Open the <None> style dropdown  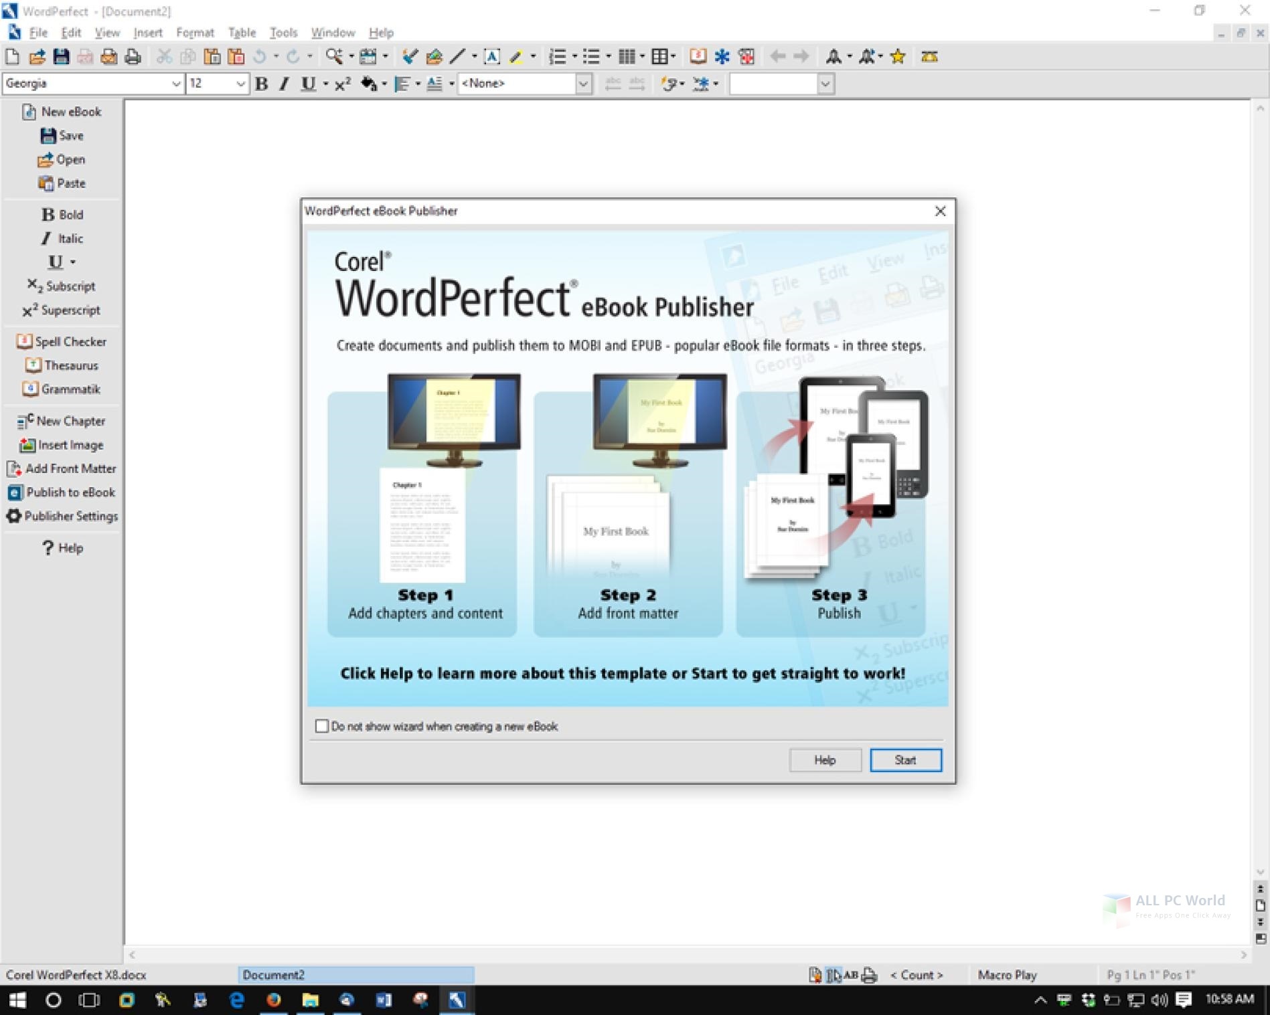click(583, 84)
